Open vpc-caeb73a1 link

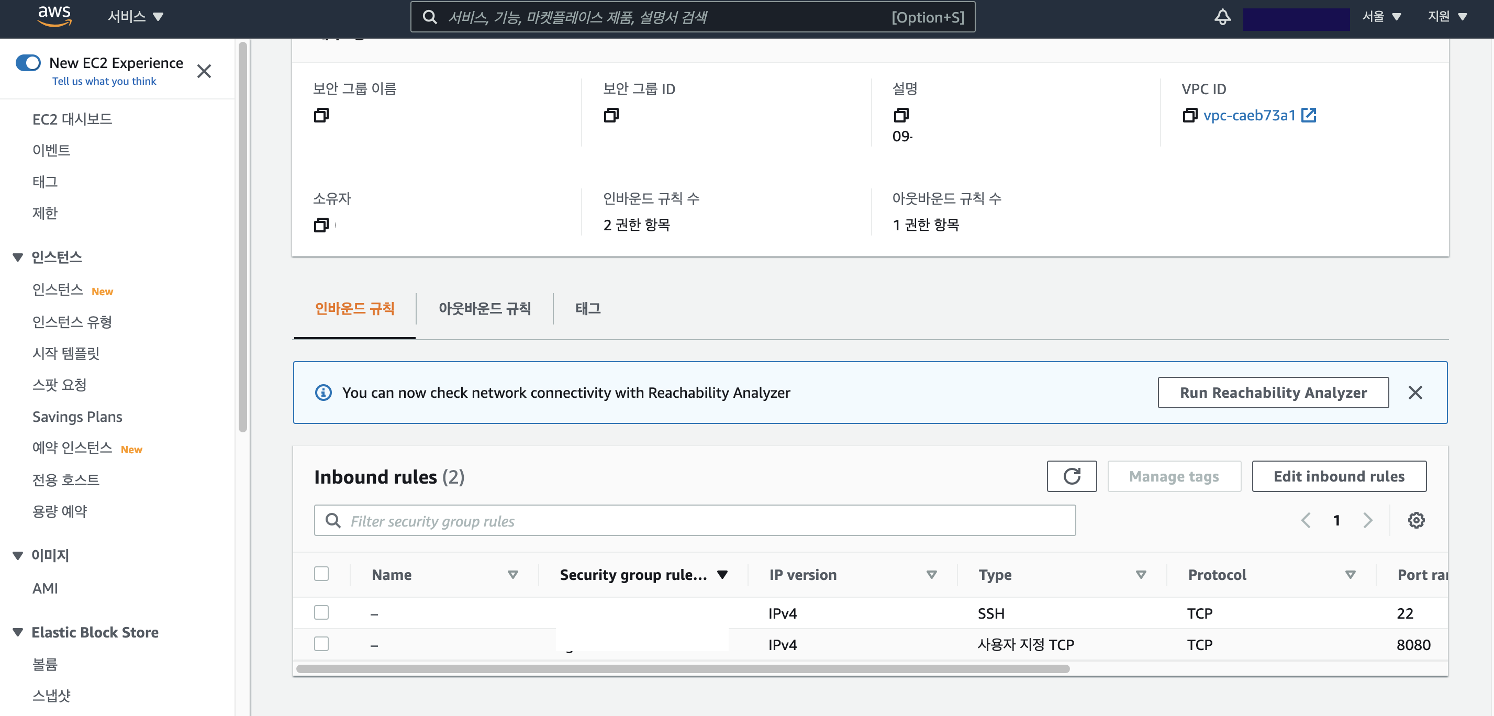(1248, 115)
